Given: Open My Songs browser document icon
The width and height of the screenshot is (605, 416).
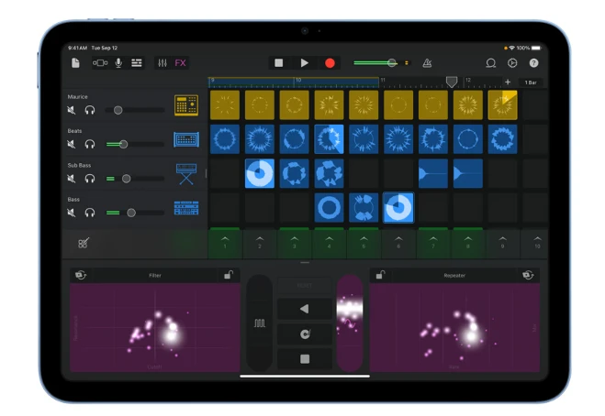Looking at the screenshot, I should coord(75,63).
